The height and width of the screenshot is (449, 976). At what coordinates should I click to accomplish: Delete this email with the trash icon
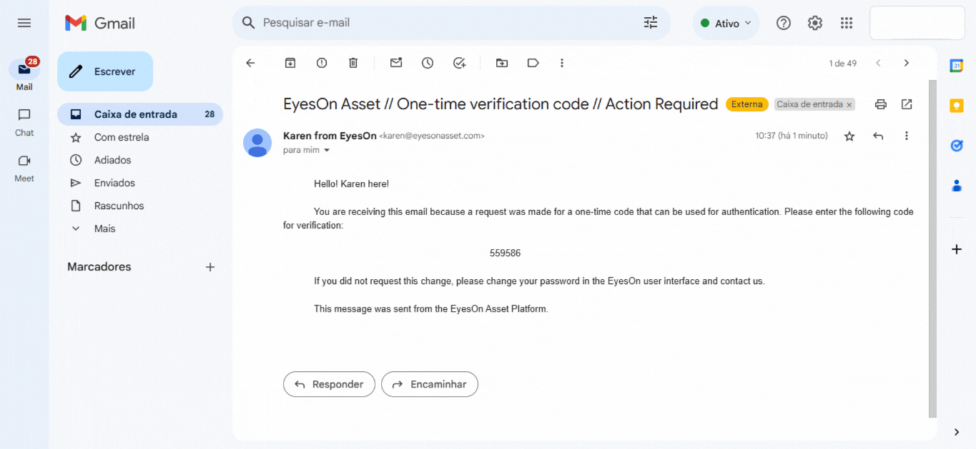point(353,63)
